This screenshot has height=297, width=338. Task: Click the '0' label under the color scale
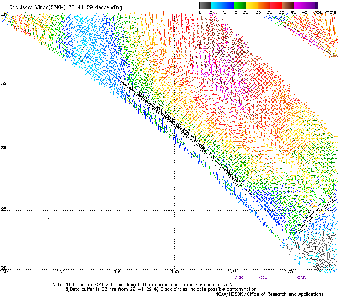(200, 12)
